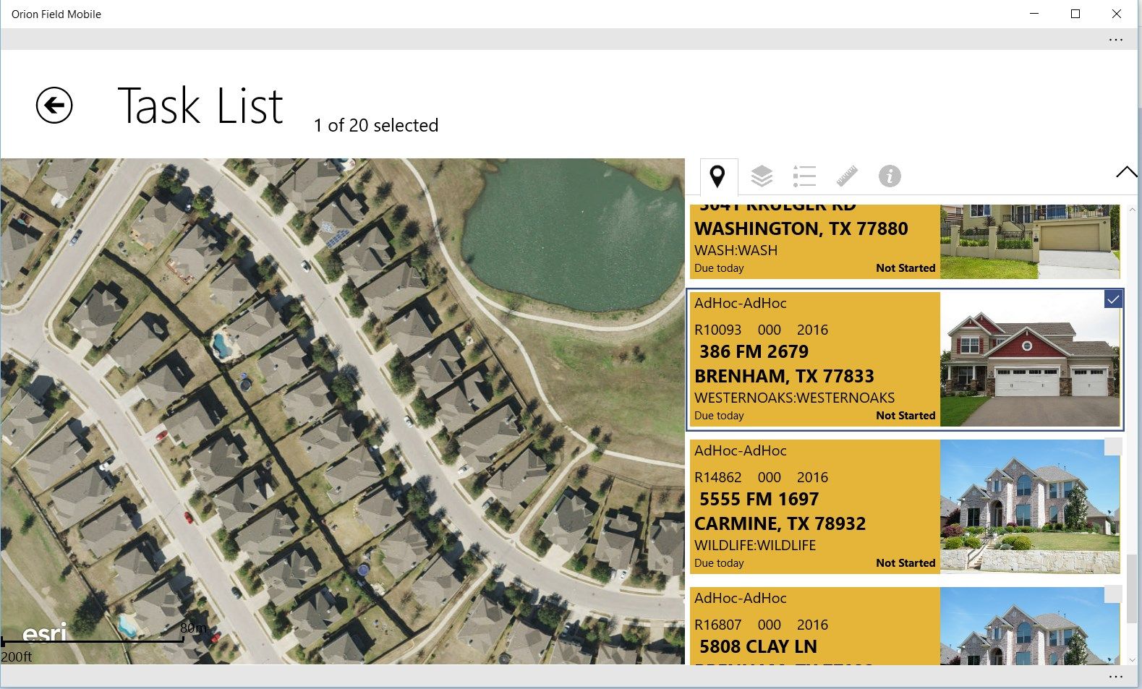
Task: Click the Esri logo on the map
Action: click(x=44, y=633)
